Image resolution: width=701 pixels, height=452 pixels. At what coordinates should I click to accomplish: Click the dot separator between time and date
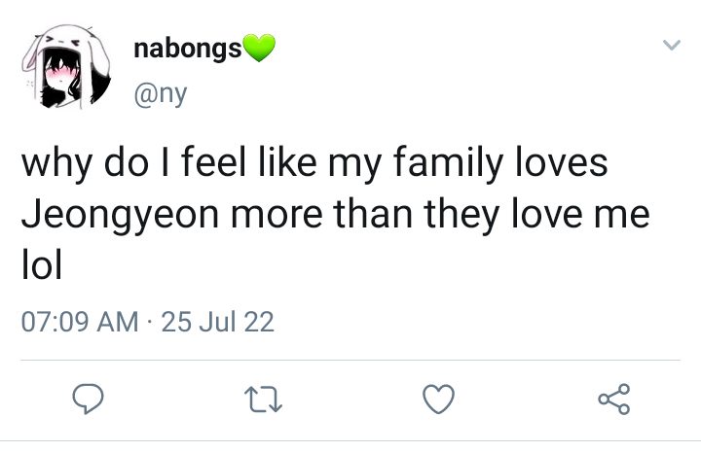150,322
